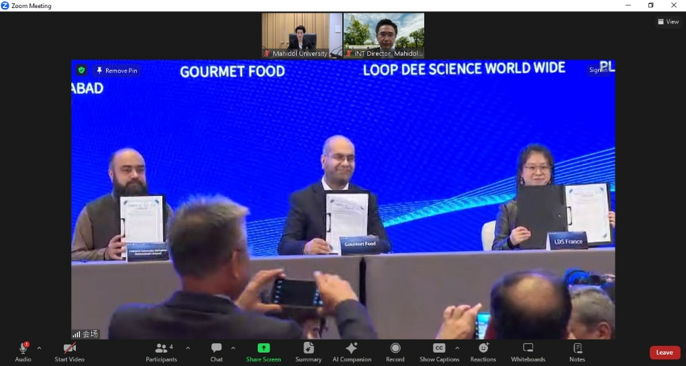
Task: Select the iNT Director participant thumbnail
Action: (384, 36)
